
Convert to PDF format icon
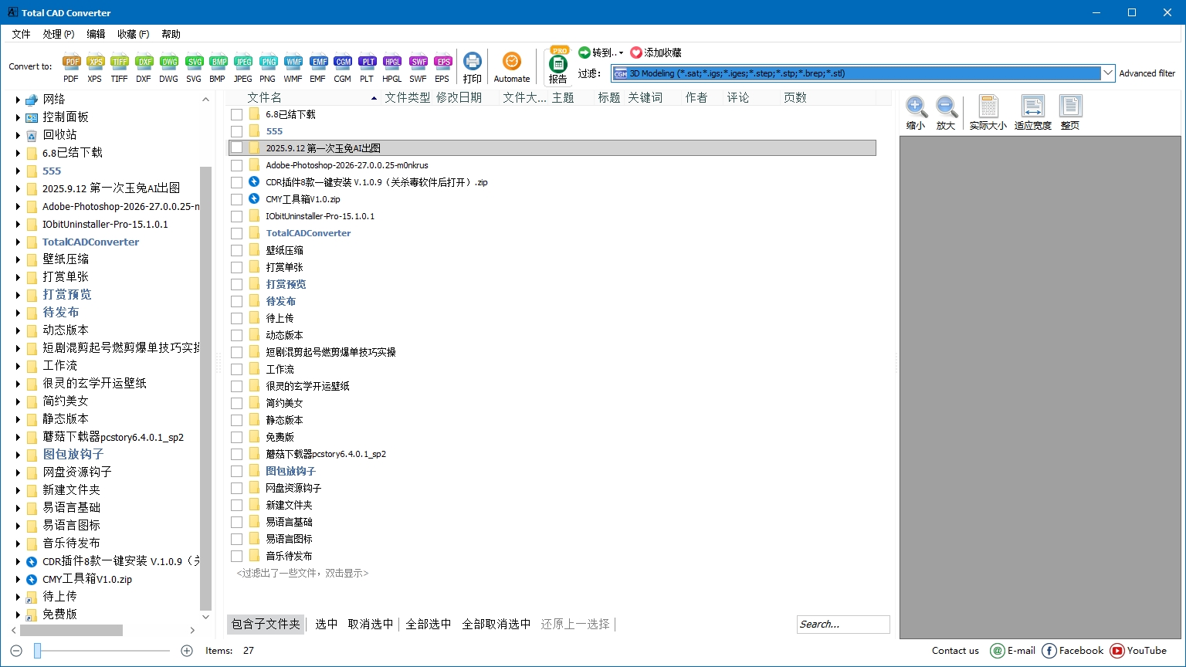[71, 63]
